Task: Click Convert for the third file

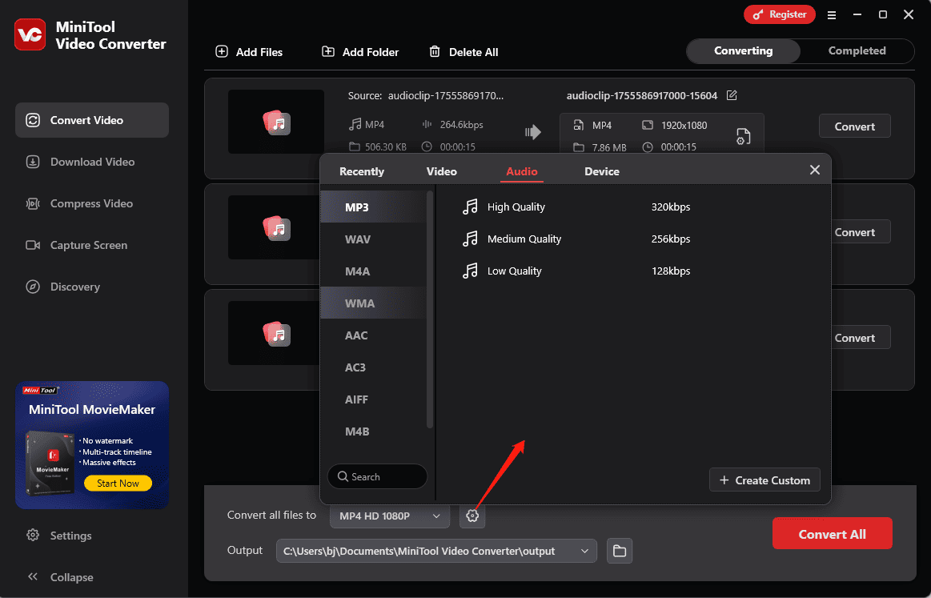Action: click(854, 337)
